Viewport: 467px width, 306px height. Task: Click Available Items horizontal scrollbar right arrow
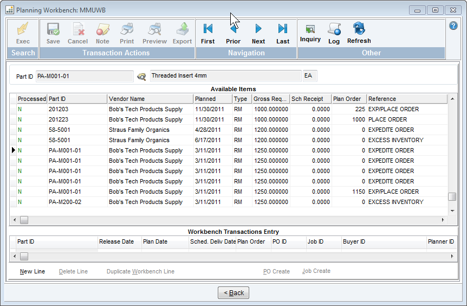click(x=443, y=220)
